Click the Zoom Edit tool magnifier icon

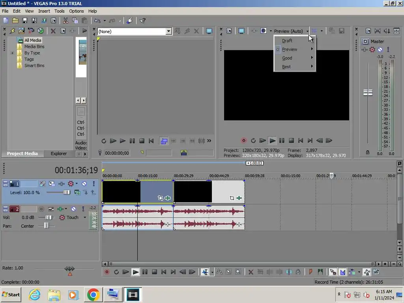(x=238, y=272)
